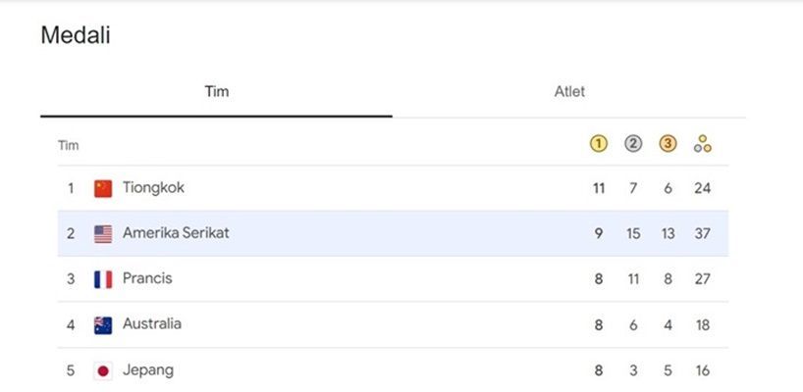Viewport: 803px width, 392px height.
Task: Open the Tiongkok team entry
Action: tap(393, 188)
